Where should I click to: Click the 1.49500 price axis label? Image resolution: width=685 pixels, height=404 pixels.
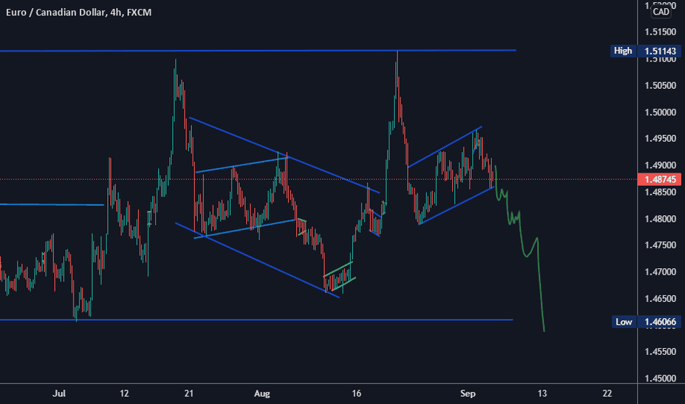660,139
